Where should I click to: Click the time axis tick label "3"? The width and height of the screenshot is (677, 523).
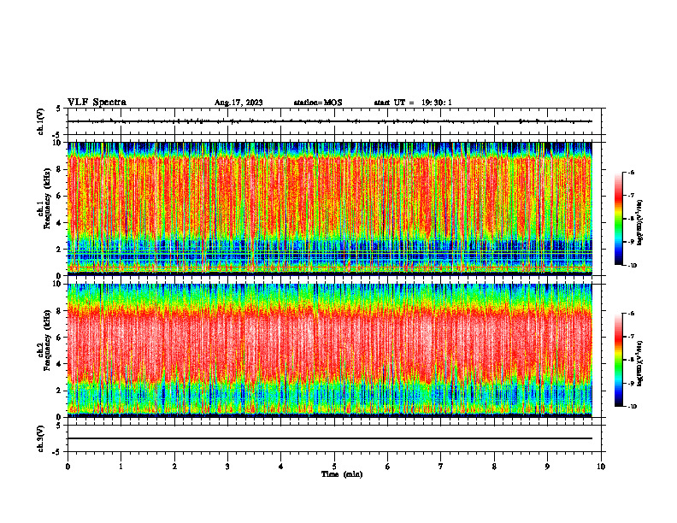point(227,467)
